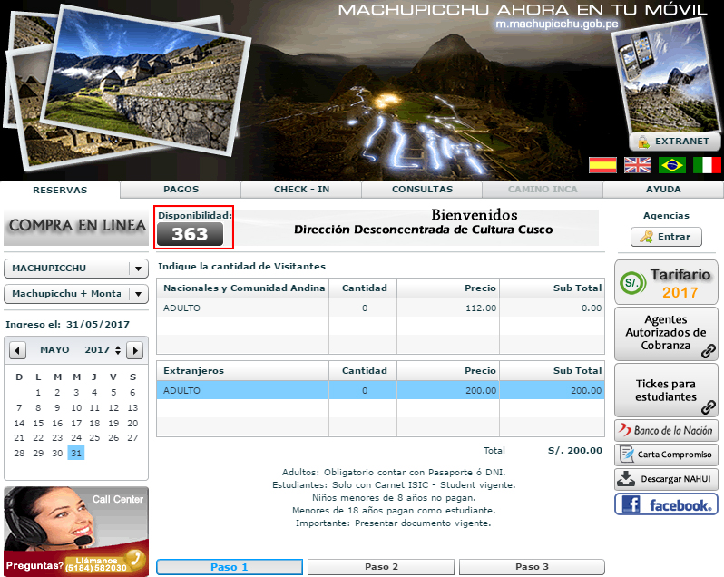Select the CAMINO INCA tab
The width and height of the screenshot is (724, 577).
pos(543,190)
